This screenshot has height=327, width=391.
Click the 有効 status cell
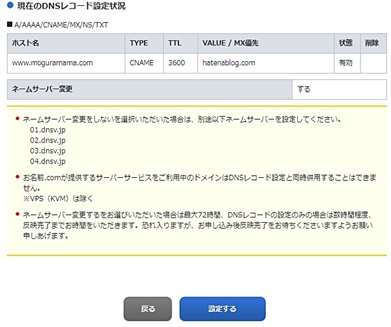pos(347,63)
